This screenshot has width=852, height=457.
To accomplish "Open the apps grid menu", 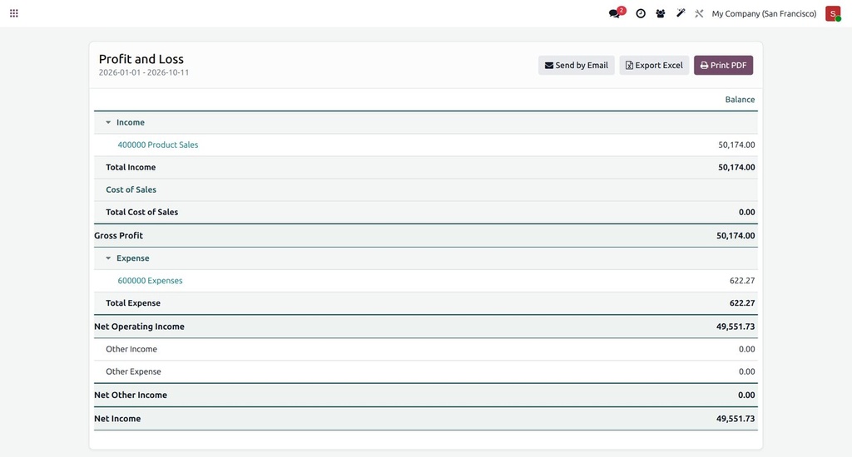I will 14,13.
